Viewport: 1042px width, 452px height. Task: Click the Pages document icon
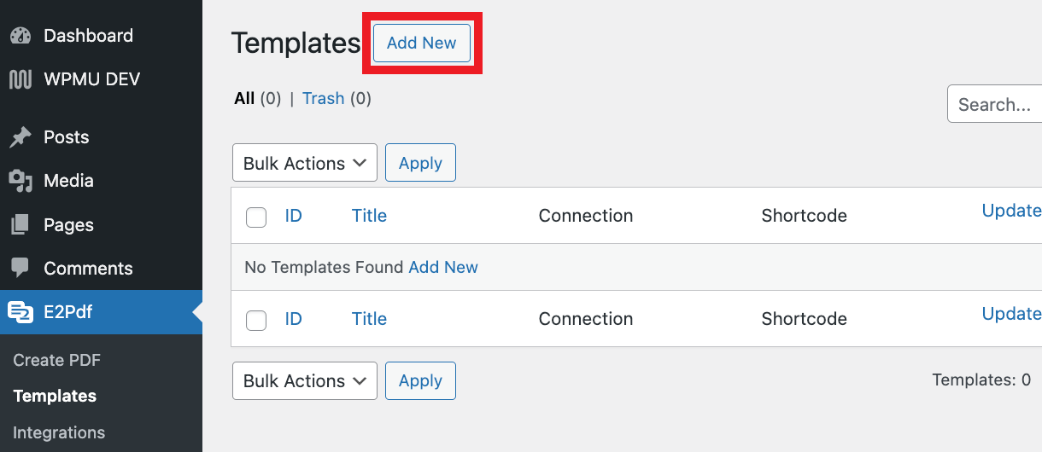pos(20,225)
